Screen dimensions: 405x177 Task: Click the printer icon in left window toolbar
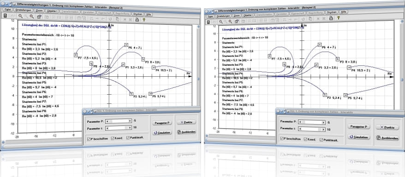click(137, 19)
